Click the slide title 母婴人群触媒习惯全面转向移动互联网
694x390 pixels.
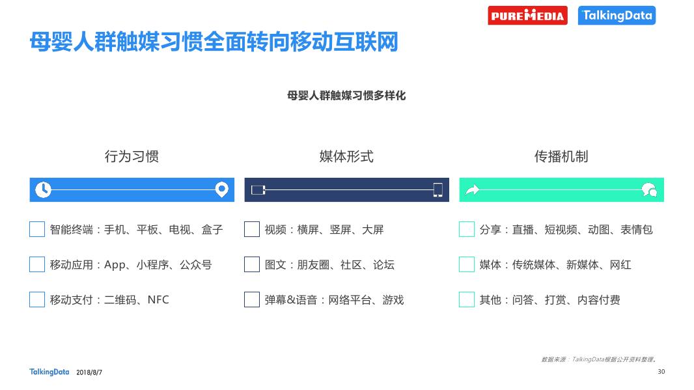[214, 42]
